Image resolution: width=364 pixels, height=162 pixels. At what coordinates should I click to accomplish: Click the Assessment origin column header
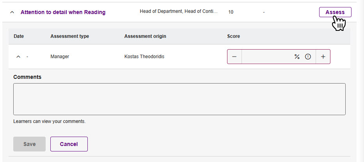145,36
